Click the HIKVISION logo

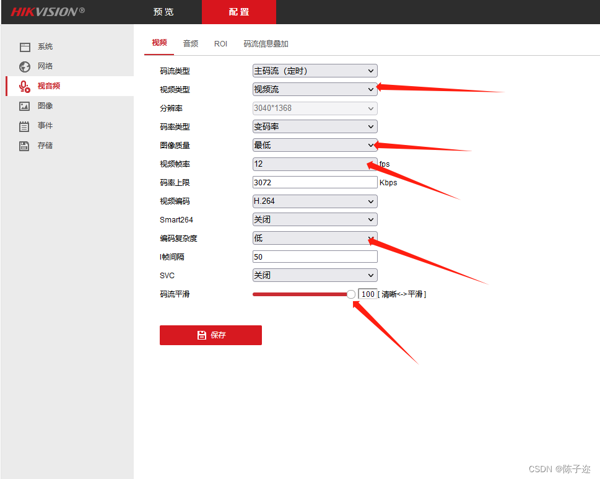pyautogui.click(x=48, y=12)
